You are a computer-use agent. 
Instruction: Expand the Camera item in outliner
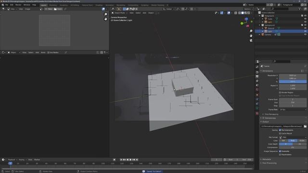[260, 35]
